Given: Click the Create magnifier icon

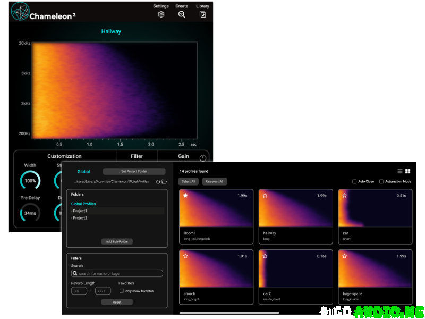Looking at the screenshot, I should [x=181, y=15].
